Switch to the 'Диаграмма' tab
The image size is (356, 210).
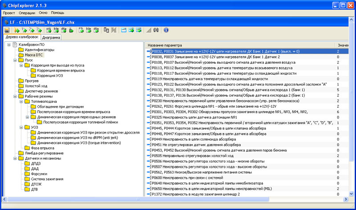tap(52, 38)
